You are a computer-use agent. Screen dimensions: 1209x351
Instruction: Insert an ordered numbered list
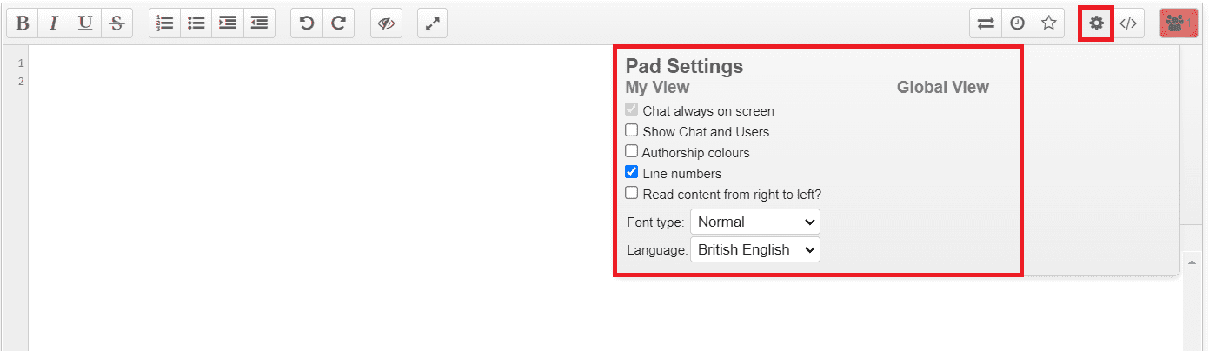(165, 23)
